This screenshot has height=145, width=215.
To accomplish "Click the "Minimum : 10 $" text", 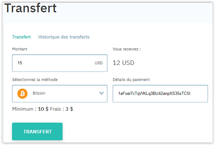I will pos(30,109).
